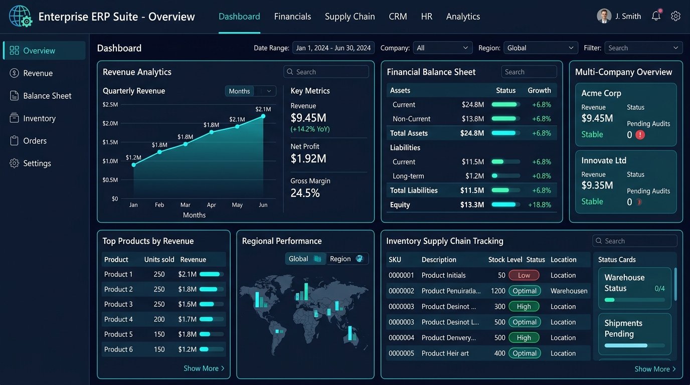Open the Months chart dropdown

(250, 91)
